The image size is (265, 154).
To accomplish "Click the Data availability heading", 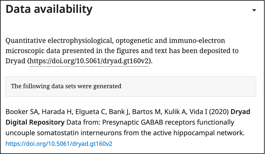I will pos(49,9).
